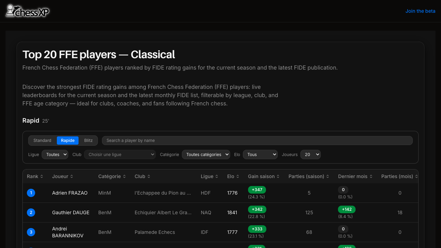Click the Top 20 FFE players heading
This screenshot has height=248, width=441.
coord(99,54)
